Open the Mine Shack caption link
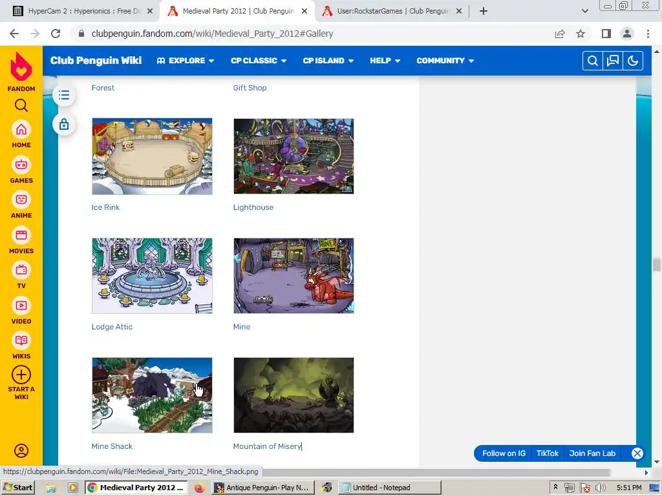Image resolution: width=662 pixels, height=496 pixels. coord(112,446)
